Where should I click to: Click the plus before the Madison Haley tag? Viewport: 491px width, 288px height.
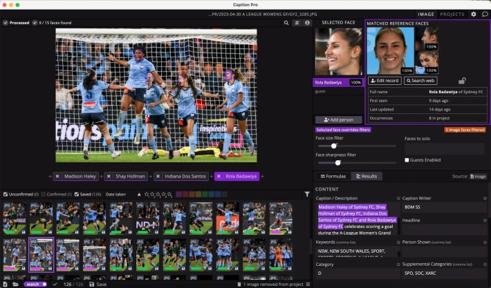coord(50,176)
